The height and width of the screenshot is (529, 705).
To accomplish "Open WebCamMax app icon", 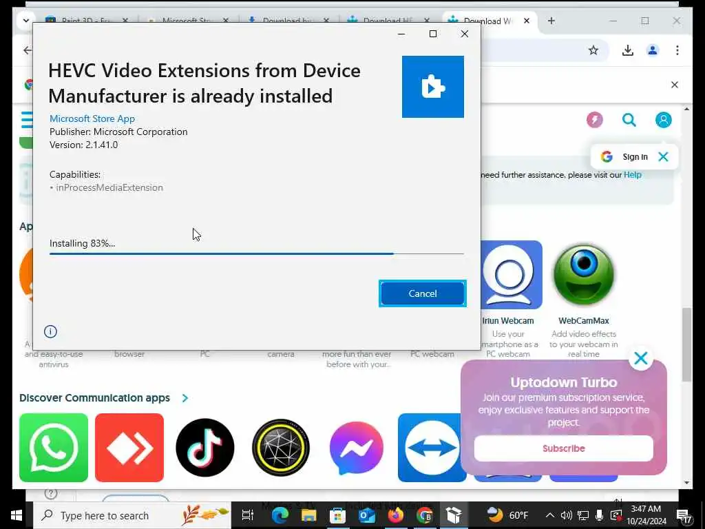I will [x=584, y=275].
